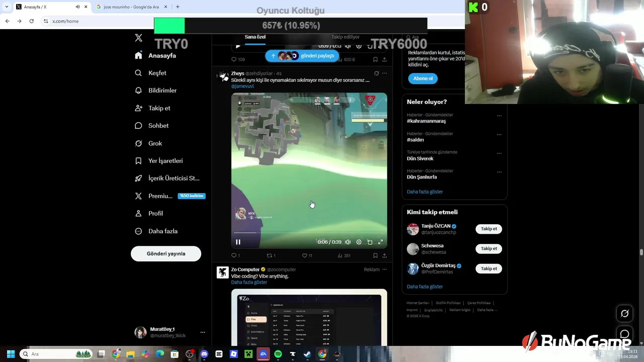Open MuratBey_1 account menu dots

coord(203,332)
